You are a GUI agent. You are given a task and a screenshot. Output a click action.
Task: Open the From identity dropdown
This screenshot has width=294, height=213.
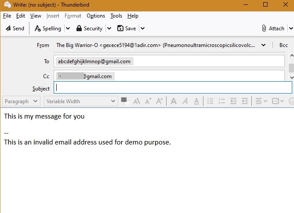[x=263, y=45]
